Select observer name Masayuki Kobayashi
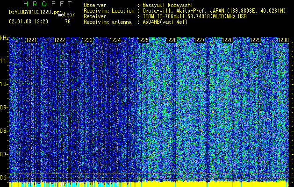The width and height of the screenshot is (294, 187). click(x=168, y=5)
